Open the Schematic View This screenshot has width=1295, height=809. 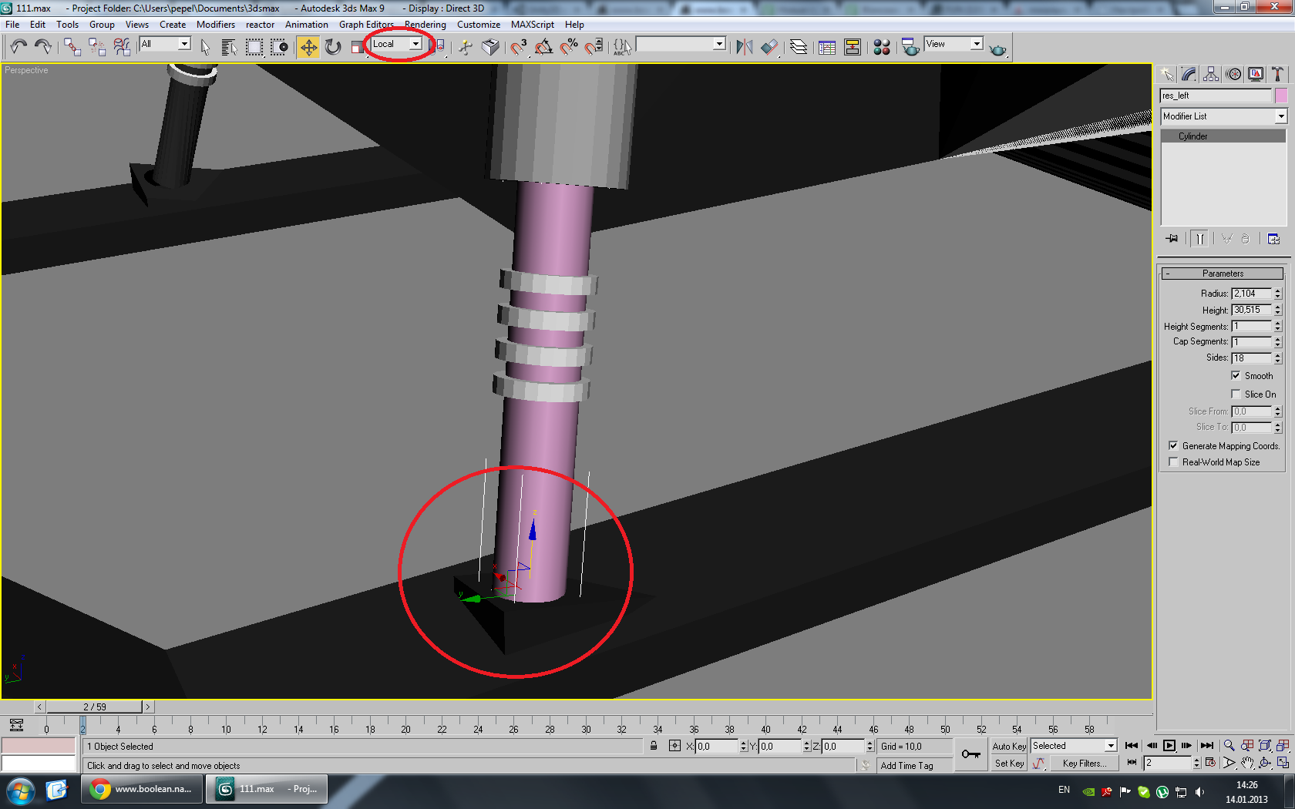(x=853, y=48)
